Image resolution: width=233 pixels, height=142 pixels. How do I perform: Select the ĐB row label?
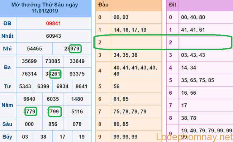[x=7, y=24]
